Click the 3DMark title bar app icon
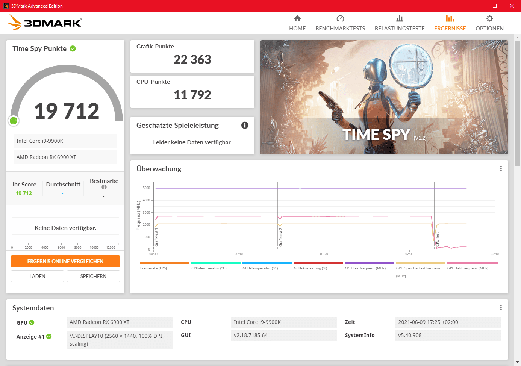521x366 pixels. [6, 6]
